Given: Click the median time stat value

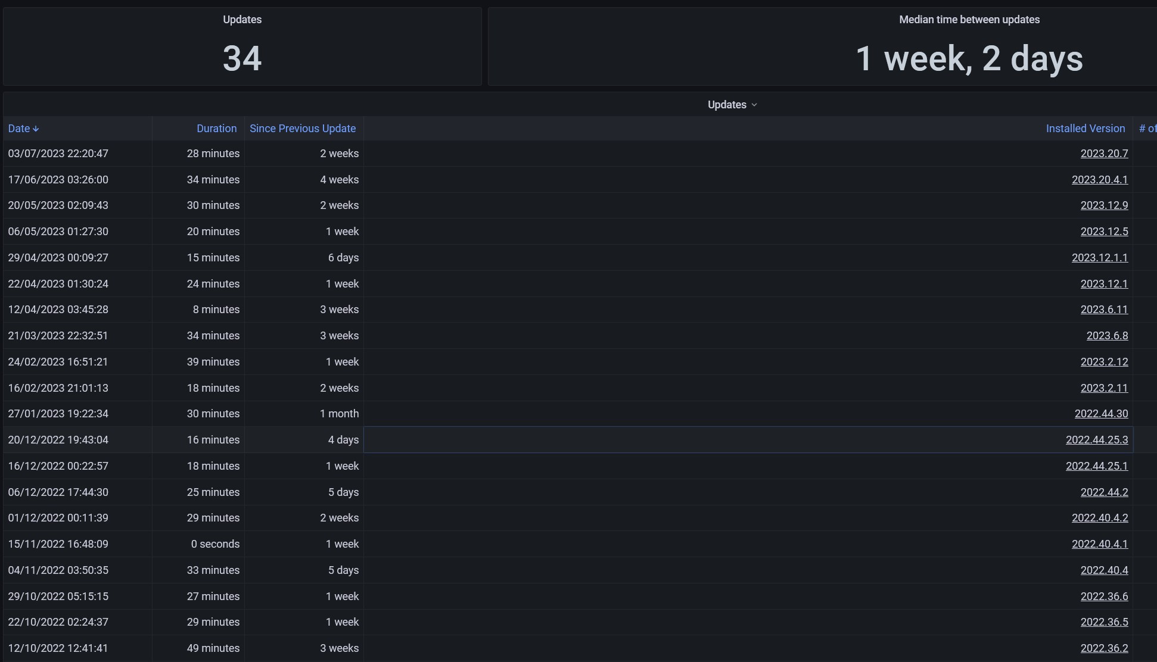Looking at the screenshot, I should [x=969, y=59].
